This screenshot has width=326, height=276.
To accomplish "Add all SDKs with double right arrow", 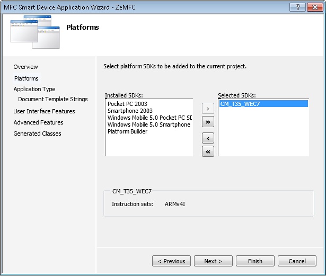I will 208,122.
